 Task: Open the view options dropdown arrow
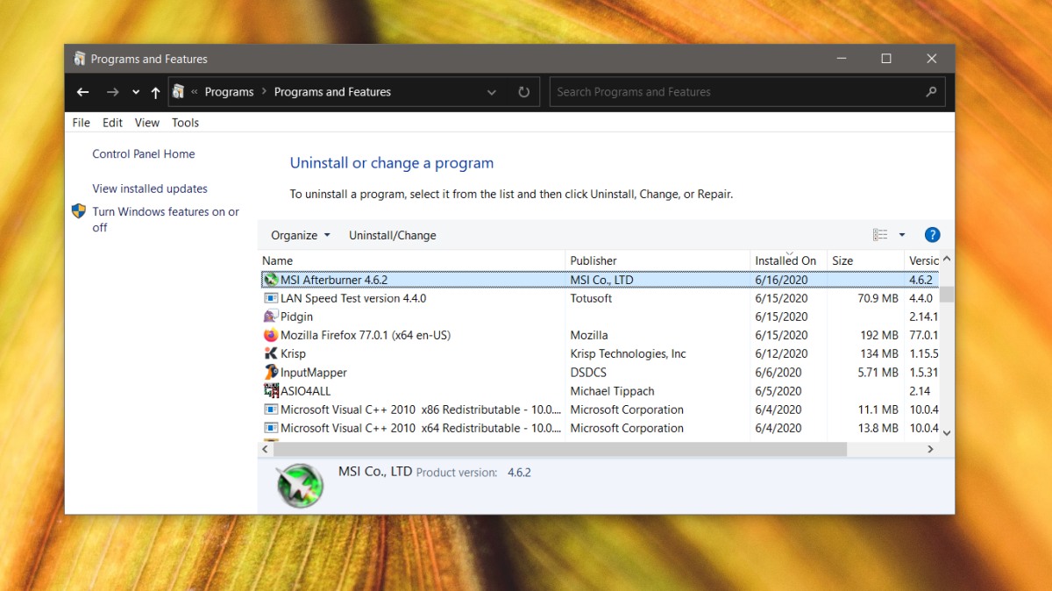pyautogui.click(x=902, y=235)
